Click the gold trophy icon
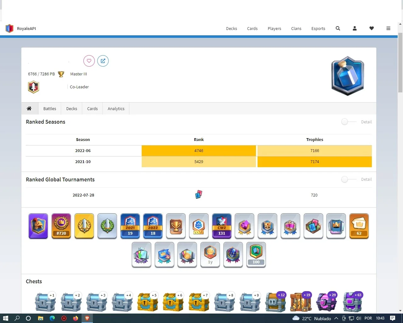The image size is (403, 323). 61,74
